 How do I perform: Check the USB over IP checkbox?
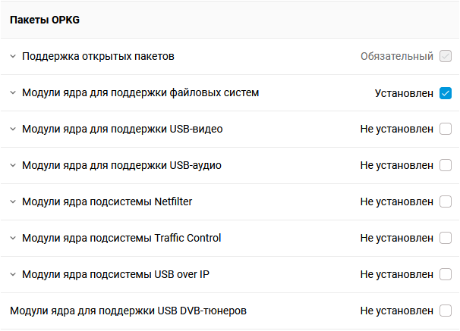pyautogui.click(x=446, y=274)
